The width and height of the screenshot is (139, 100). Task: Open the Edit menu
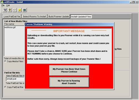pos(8,6)
